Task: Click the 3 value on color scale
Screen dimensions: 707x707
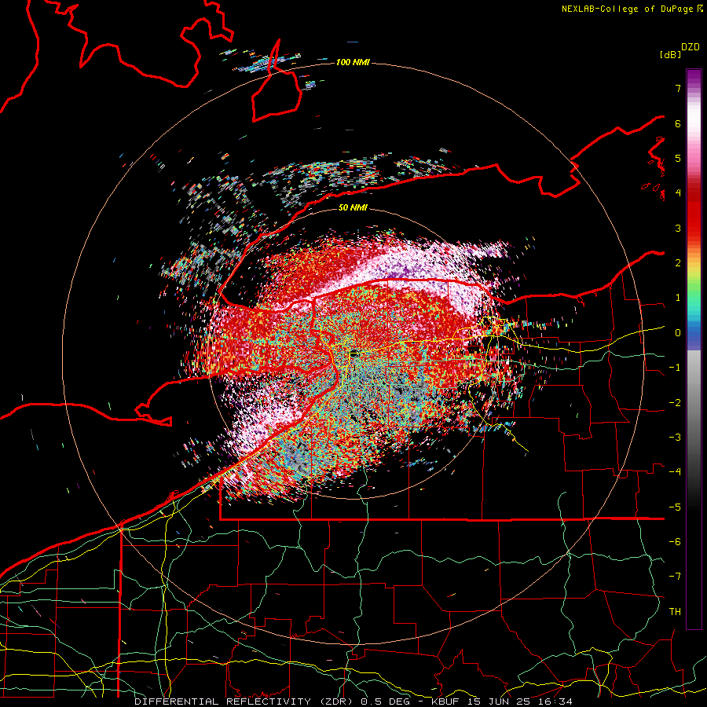Action: tap(678, 228)
